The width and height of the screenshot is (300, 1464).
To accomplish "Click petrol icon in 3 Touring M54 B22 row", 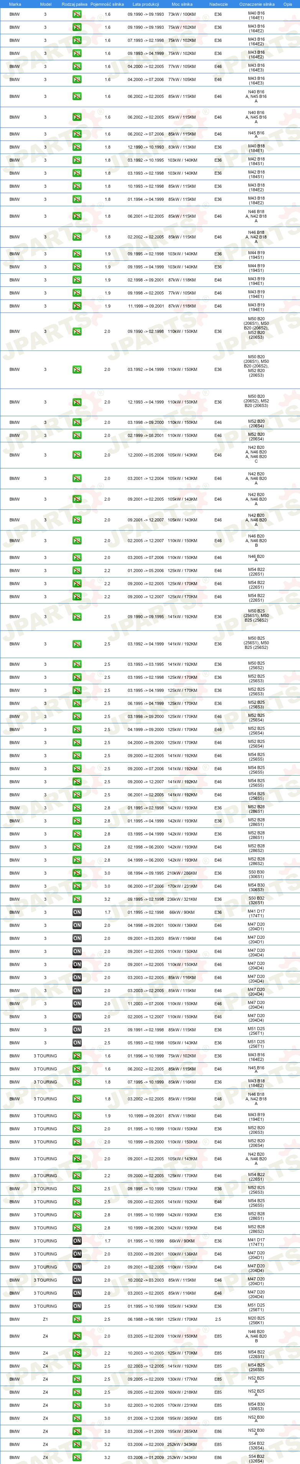I will [x=77, y=1176].
